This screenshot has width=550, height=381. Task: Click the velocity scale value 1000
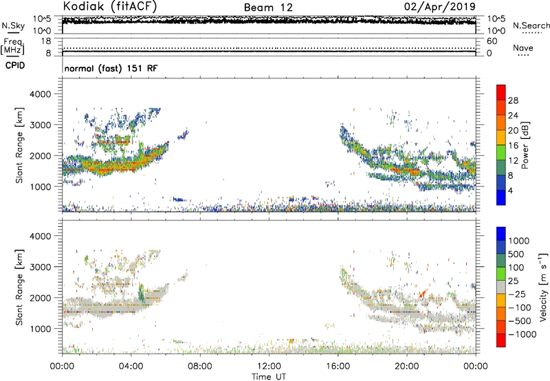(x=519, y=241)
